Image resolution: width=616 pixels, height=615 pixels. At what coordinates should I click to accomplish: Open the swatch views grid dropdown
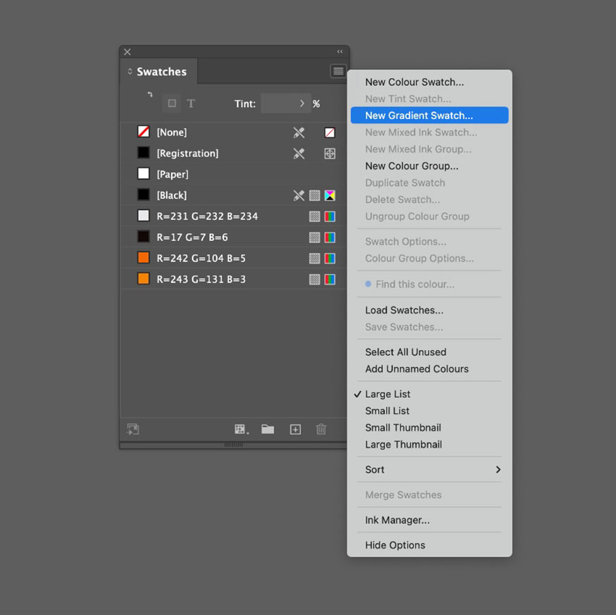[241, 429]
